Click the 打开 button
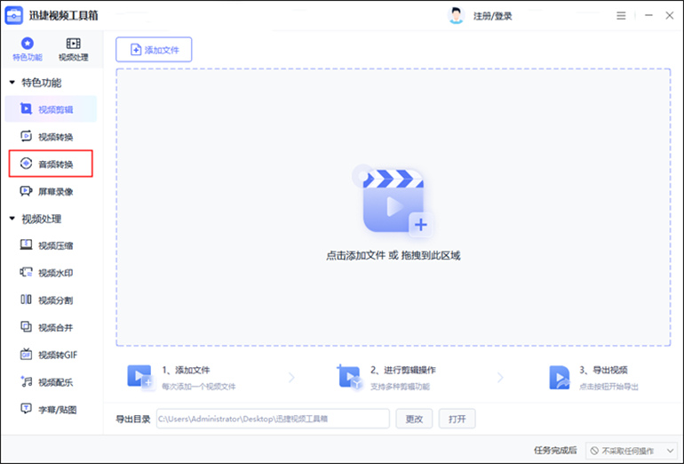 point(457,419)
